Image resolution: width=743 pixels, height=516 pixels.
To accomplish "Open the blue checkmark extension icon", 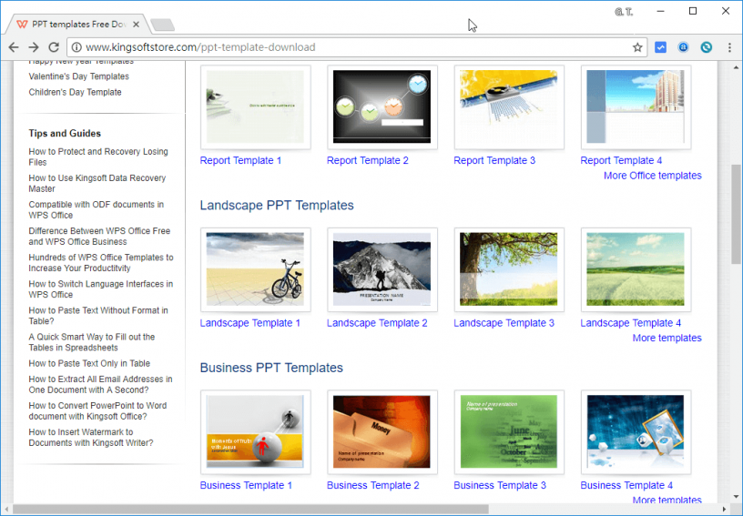I will click(x=660, y=47).
